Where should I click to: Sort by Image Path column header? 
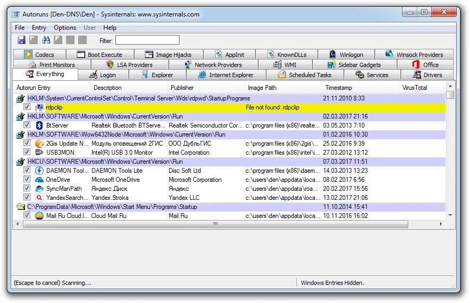[283, 88]
